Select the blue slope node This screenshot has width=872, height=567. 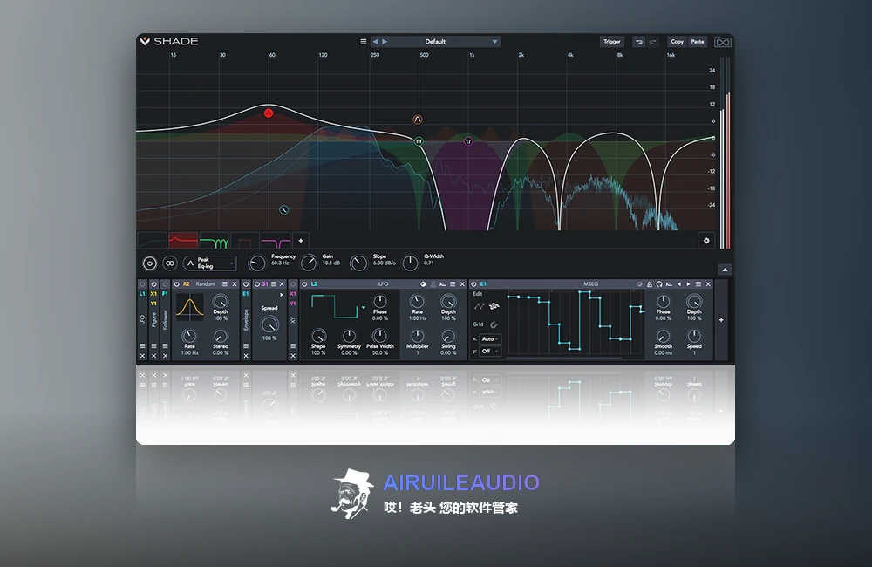click(283, 209)
